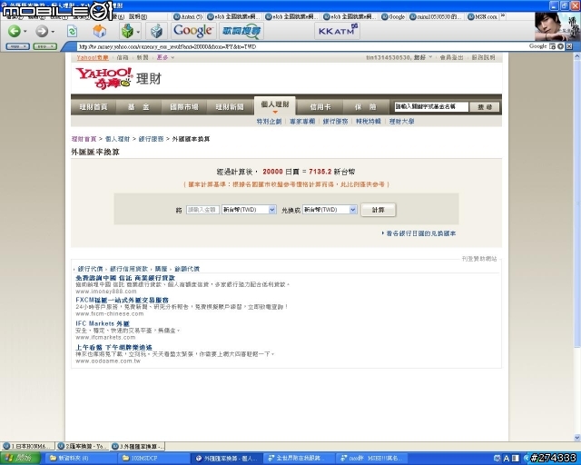This screenshot has width=581, height=465.
Task: Click the Yahoo!奇摩 link in the top strip
Action: [93, 57]
